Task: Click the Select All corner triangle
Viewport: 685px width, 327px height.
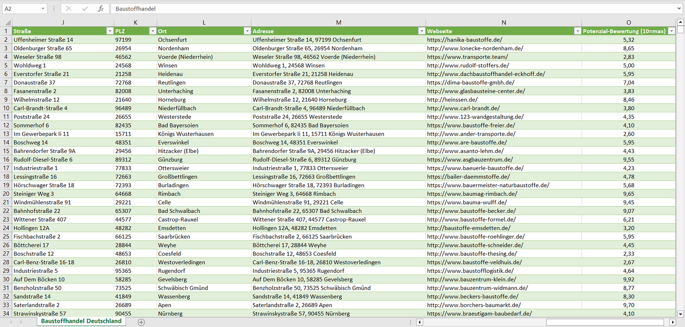Action: [7, 22]
